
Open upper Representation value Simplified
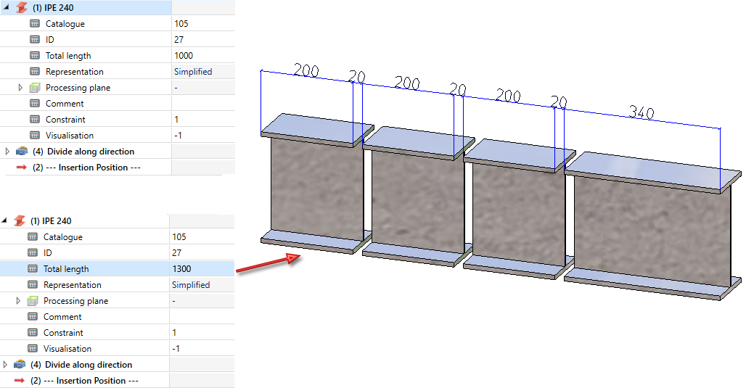click(x=193, y=71)
